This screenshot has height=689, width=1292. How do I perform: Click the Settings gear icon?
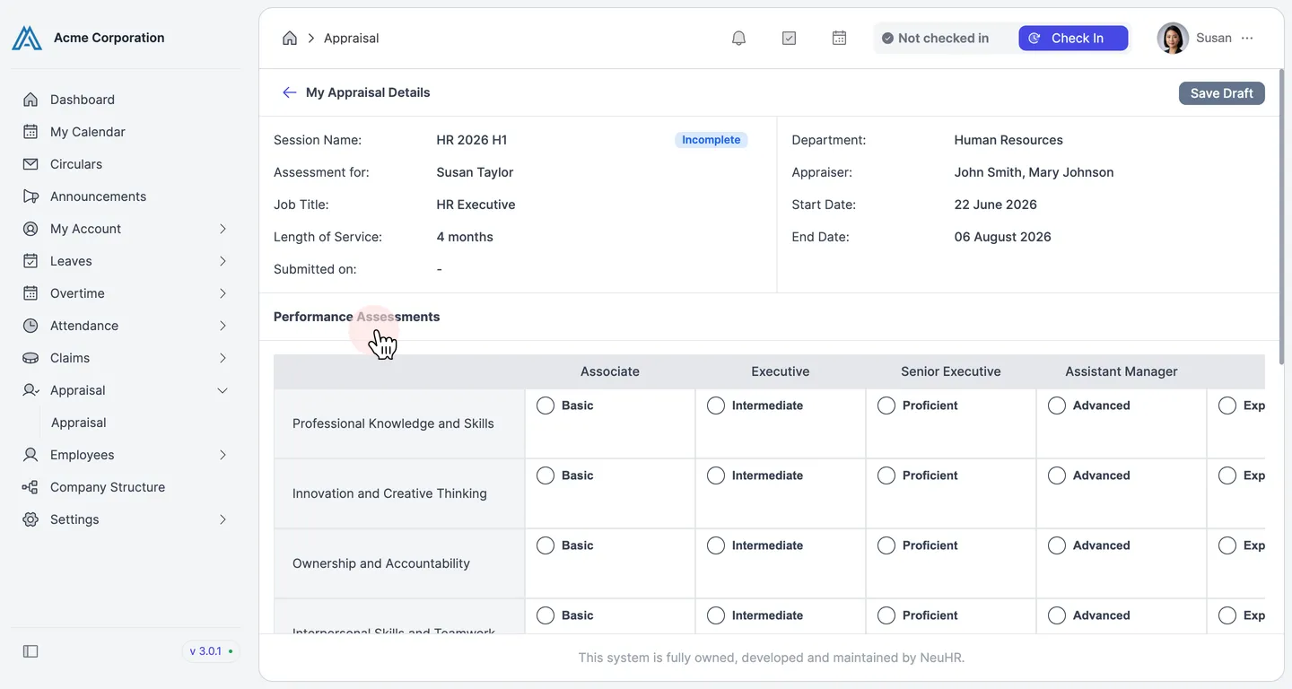(31, 519)
